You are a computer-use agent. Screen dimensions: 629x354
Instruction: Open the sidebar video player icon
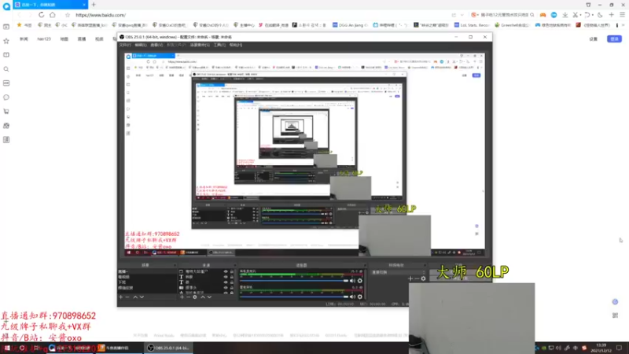pyautogui.click(x=6, y=27)
